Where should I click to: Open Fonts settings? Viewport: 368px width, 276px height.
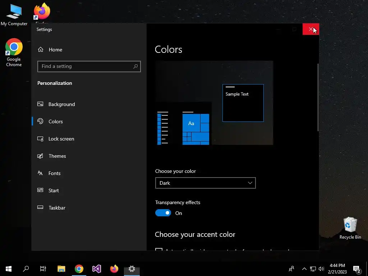click(x=54, y=173)
